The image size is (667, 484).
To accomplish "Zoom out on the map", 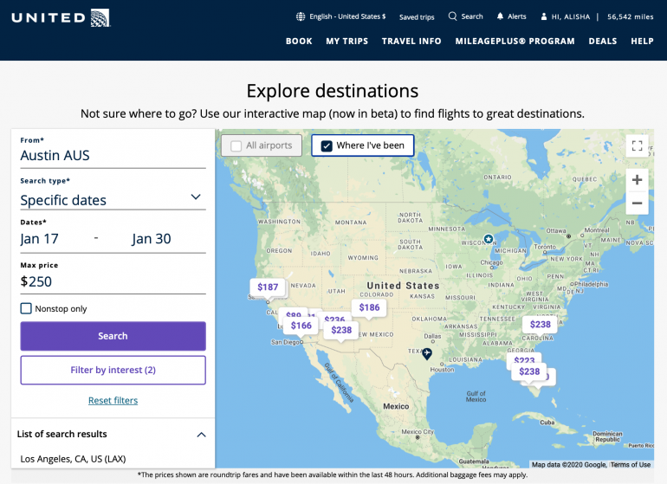I will click(x=637, y=203).
